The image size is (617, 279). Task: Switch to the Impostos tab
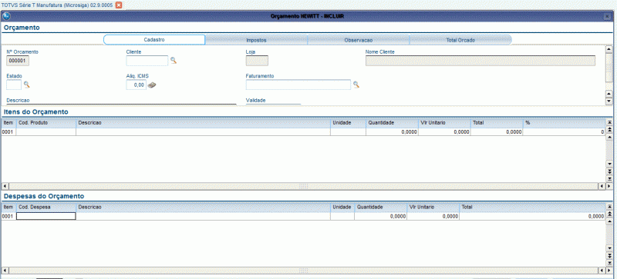tap(256, 40)
